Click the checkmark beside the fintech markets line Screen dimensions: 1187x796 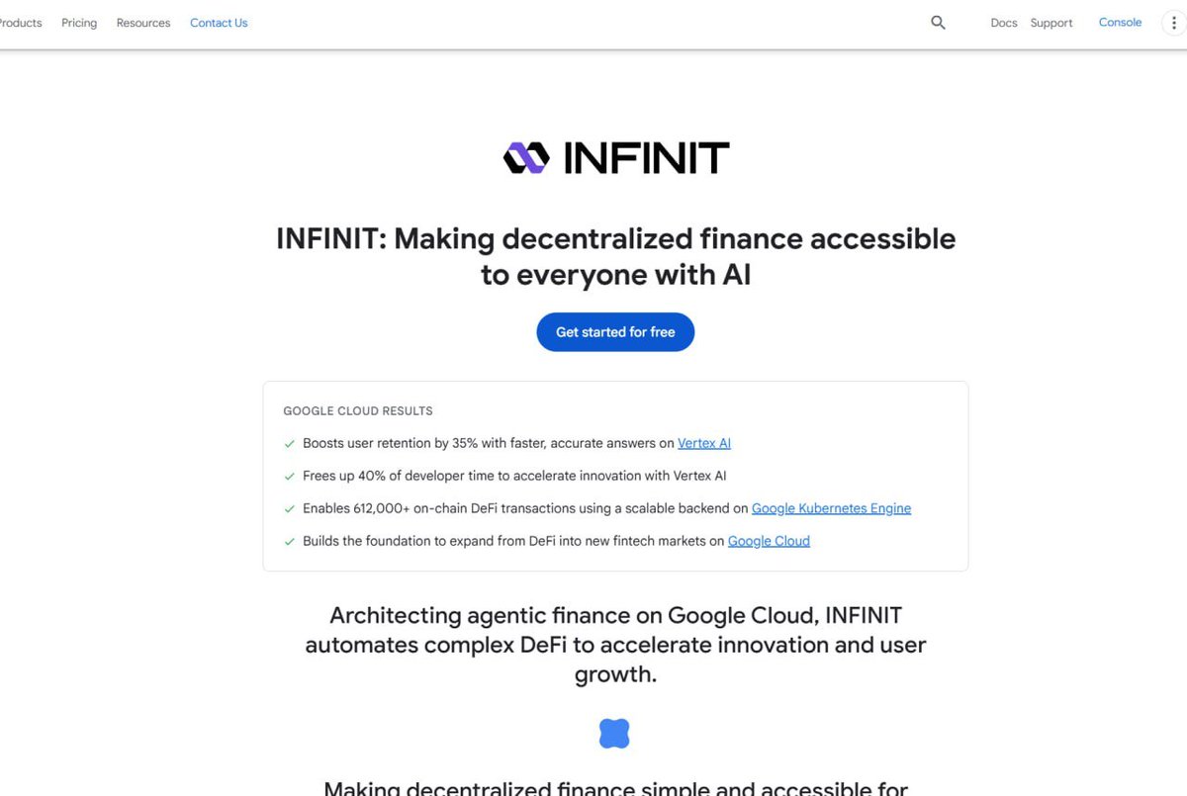290,542
